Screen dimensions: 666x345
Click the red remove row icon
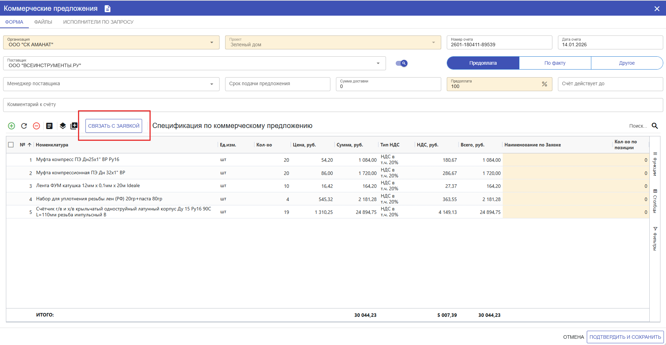36,126
